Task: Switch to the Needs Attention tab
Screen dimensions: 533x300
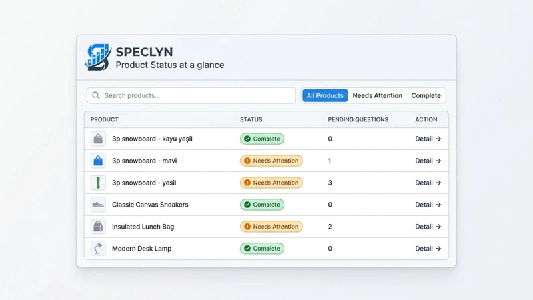Action: [x=377, y=95]
